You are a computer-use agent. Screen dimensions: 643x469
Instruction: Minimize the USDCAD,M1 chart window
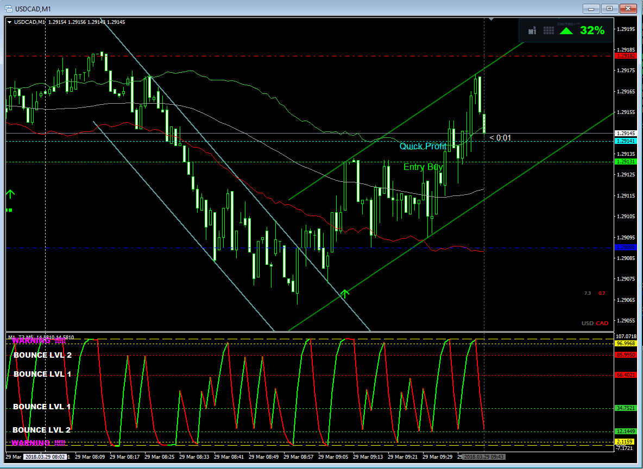pyautogui.click(x=591, y=9)
